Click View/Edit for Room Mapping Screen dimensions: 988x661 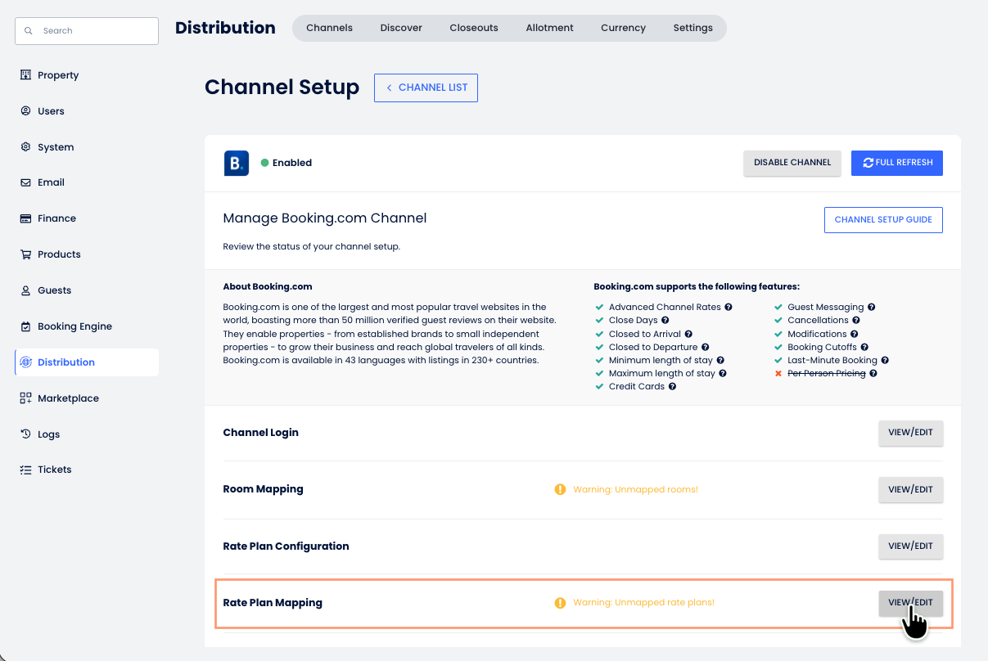(911, 490)
